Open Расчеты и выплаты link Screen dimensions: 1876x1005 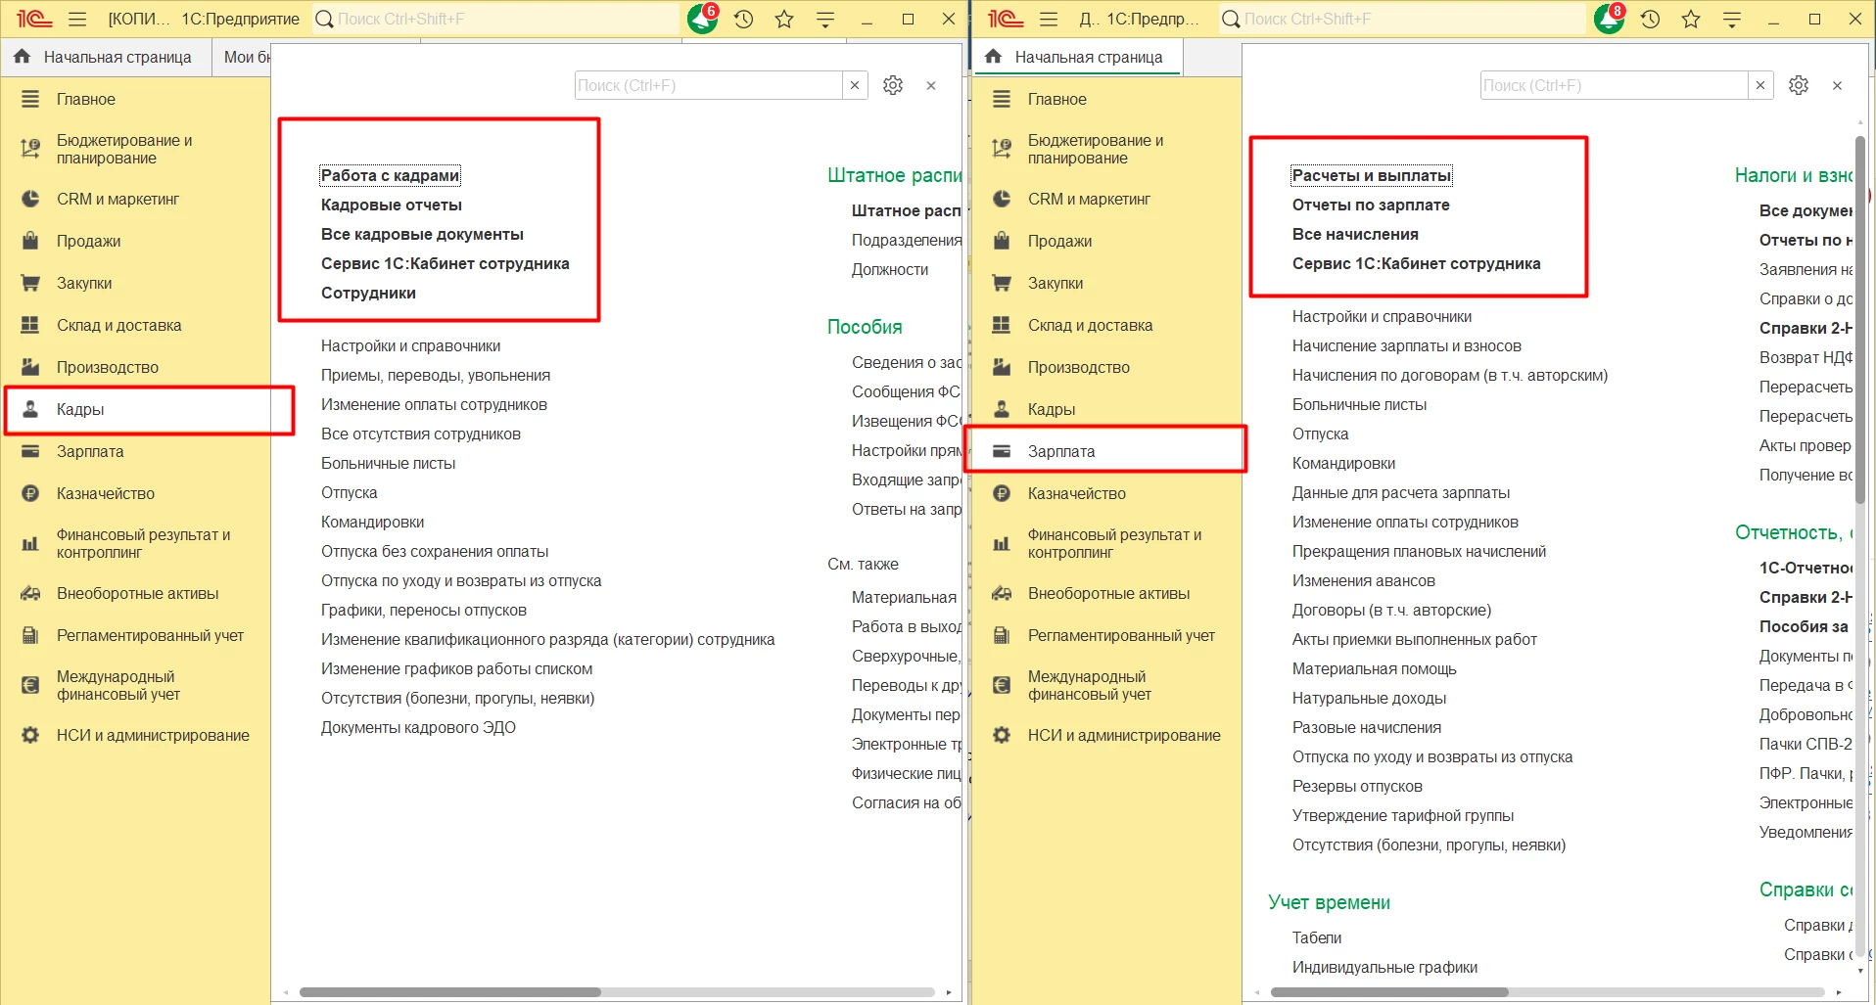pyautogui.click(x=1371, y=175)
